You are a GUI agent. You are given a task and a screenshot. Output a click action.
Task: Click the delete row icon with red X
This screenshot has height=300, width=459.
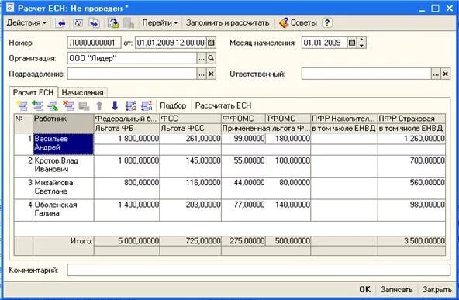pos(69,105)
